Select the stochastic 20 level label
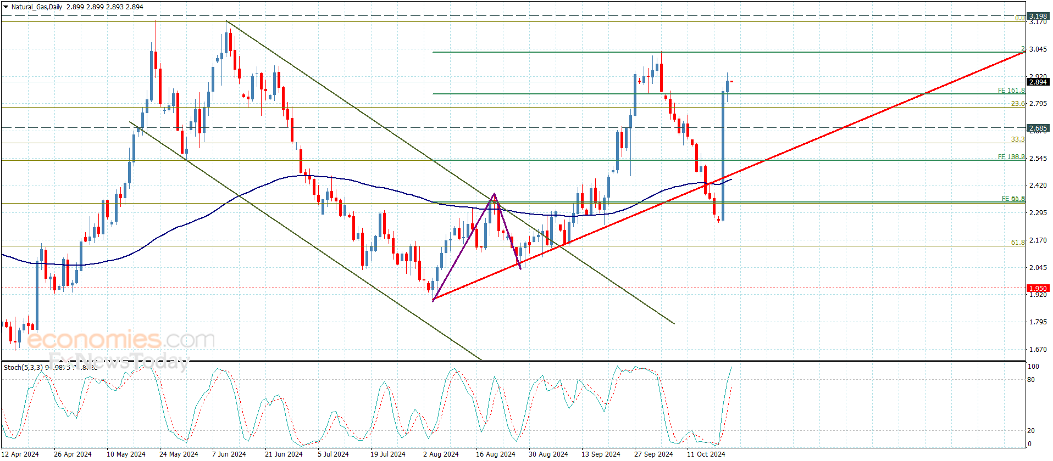The width and height of the screenshot is (1053, 461). 1031,431
